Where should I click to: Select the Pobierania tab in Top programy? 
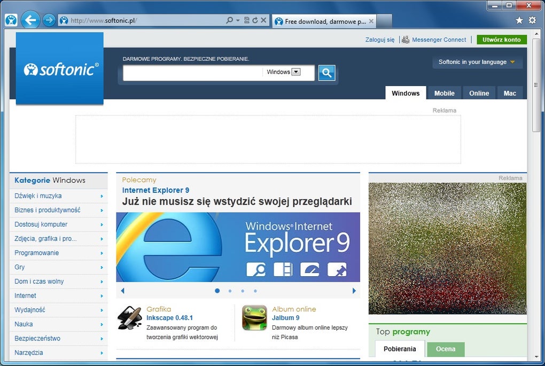(x=400, y=348)
